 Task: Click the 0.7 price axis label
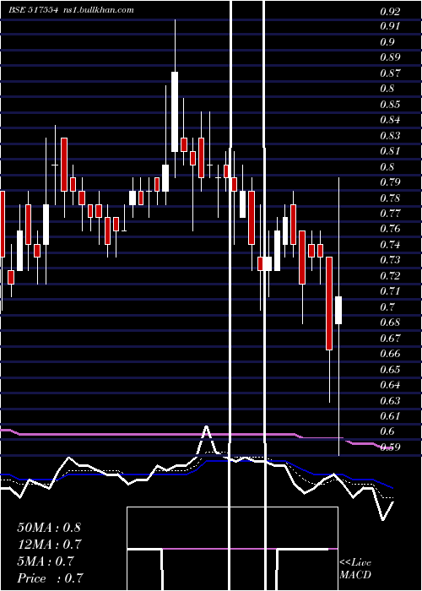[x=387, y=306]
